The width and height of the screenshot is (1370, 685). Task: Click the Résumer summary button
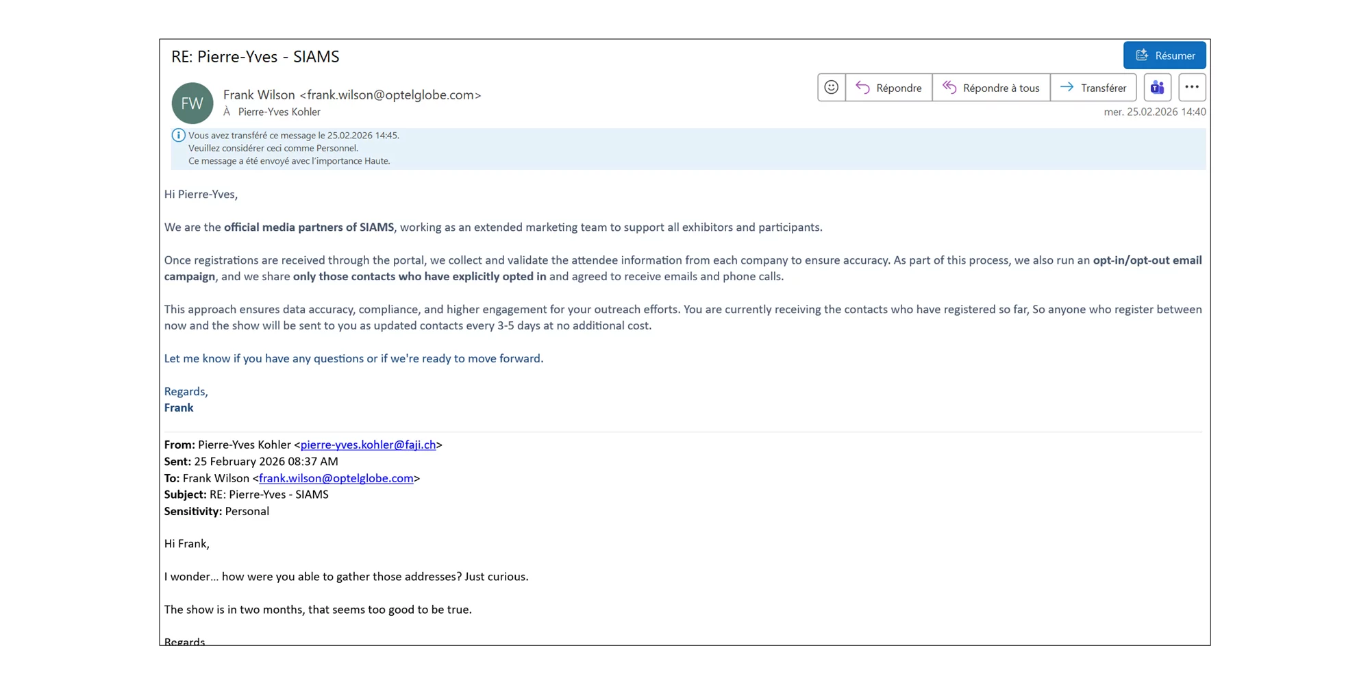point(1164,55)
